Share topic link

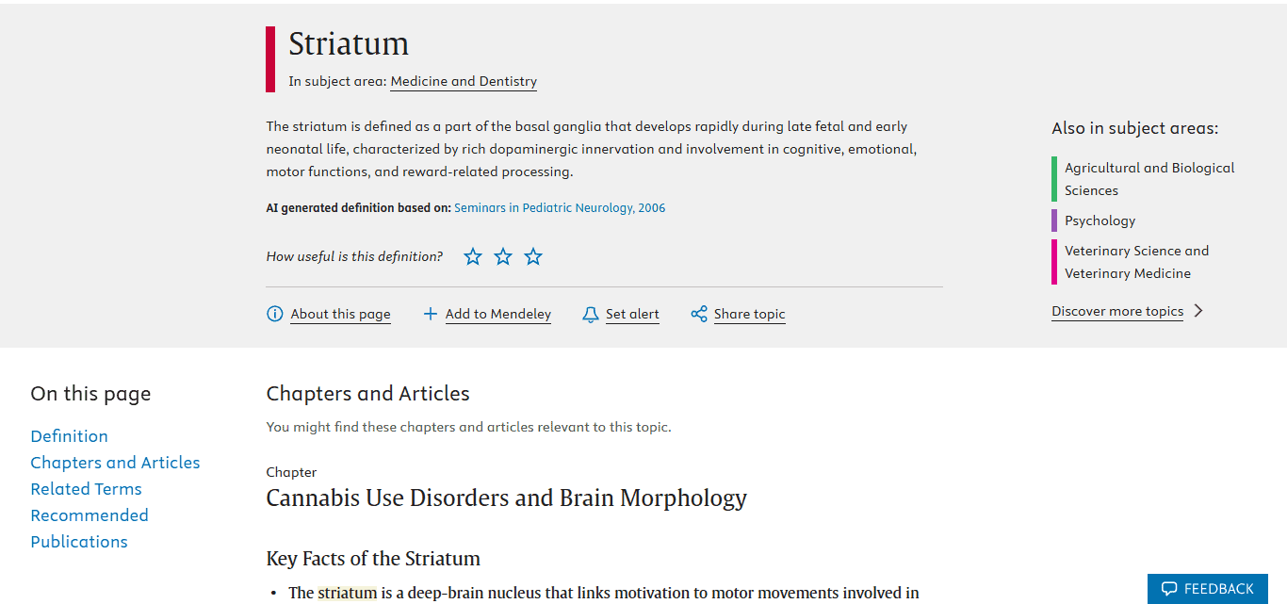tap(749, 314)
